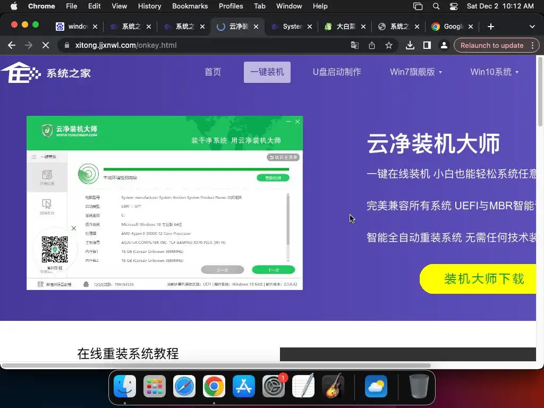
Task: Close the 云净装 tab
Action: (256, 27)
